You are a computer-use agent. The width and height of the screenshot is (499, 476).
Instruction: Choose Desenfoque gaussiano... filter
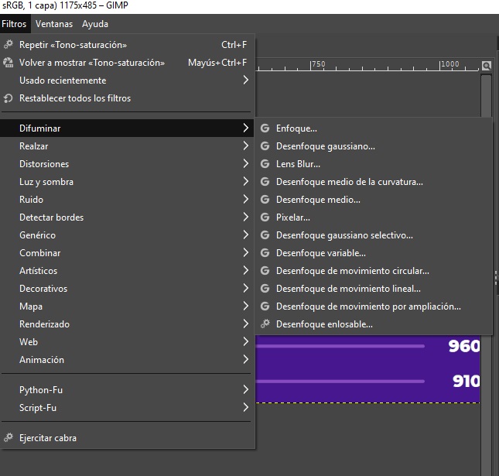click(x=374, y=146)
